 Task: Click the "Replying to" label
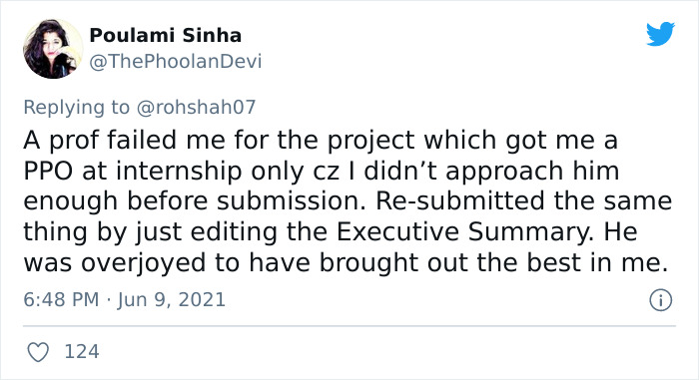(x=76, y=108)
